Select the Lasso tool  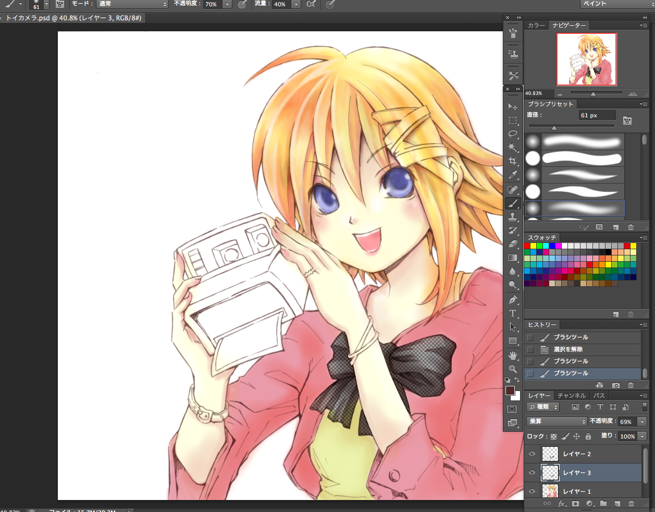tap(513, 134)
